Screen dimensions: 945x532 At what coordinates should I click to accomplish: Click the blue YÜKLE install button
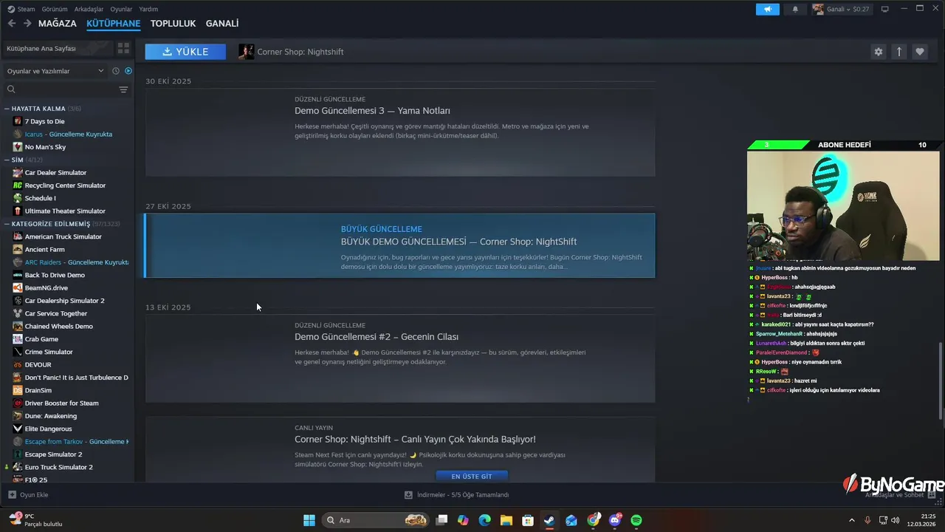[x=185, y=52]
